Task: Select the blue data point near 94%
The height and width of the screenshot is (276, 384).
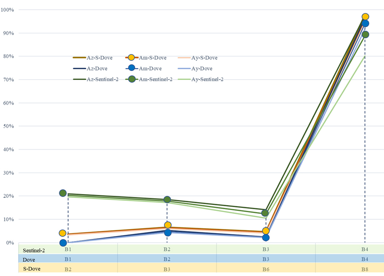Action: (x=365, y=24)
